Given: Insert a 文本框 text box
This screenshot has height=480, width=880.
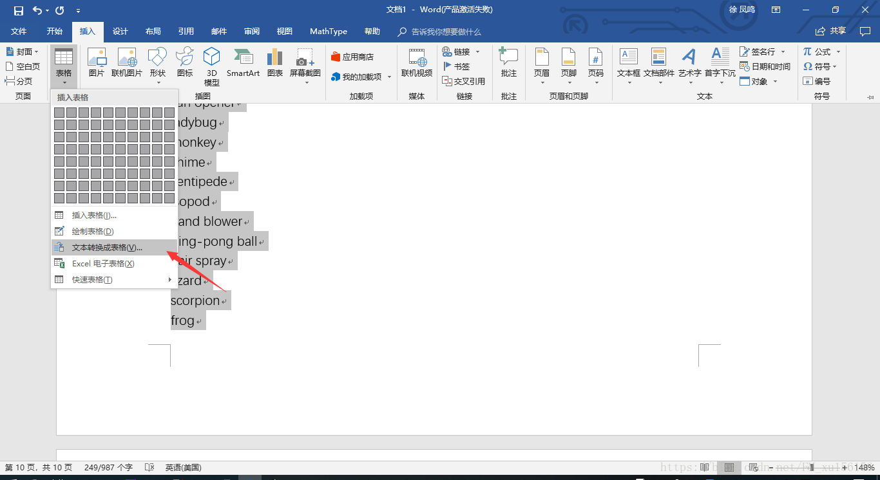Looking at the screenshot, I should [x=629, y=66].
